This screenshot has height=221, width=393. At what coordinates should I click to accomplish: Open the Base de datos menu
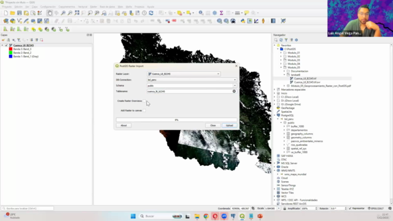[107, 7]
